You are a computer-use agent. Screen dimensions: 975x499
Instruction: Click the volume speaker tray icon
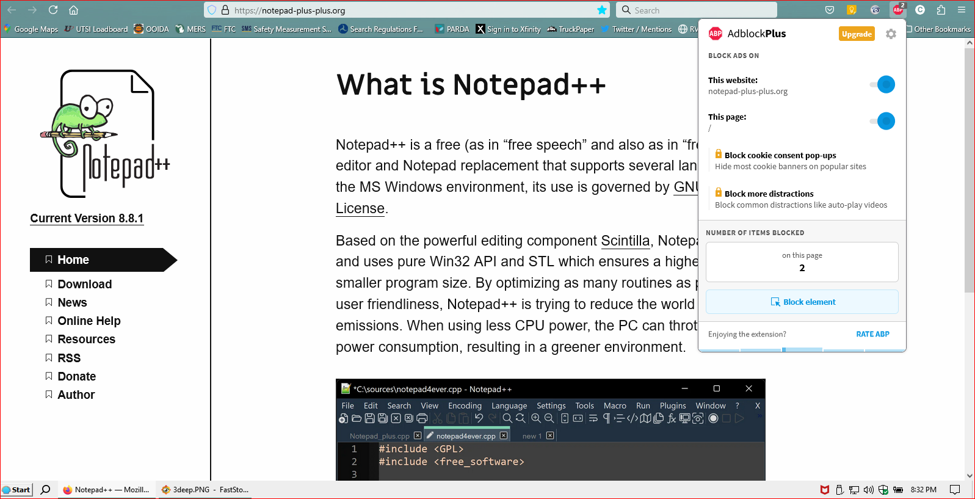coord(869,489)
